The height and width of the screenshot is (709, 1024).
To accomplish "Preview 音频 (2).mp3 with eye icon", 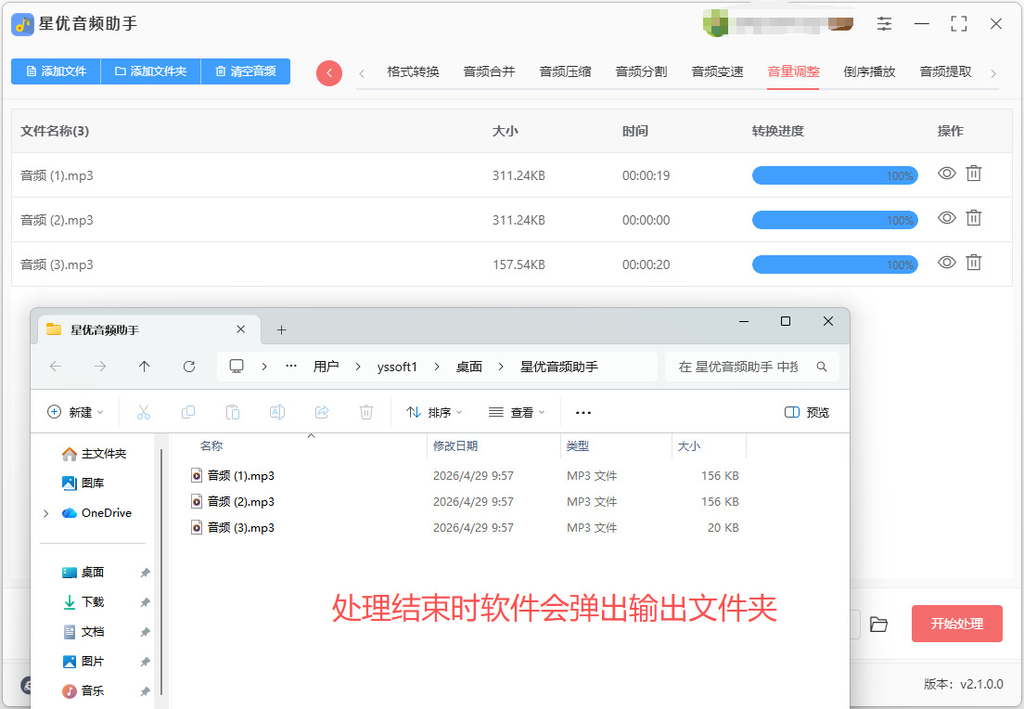I will (x=947, y=217).
